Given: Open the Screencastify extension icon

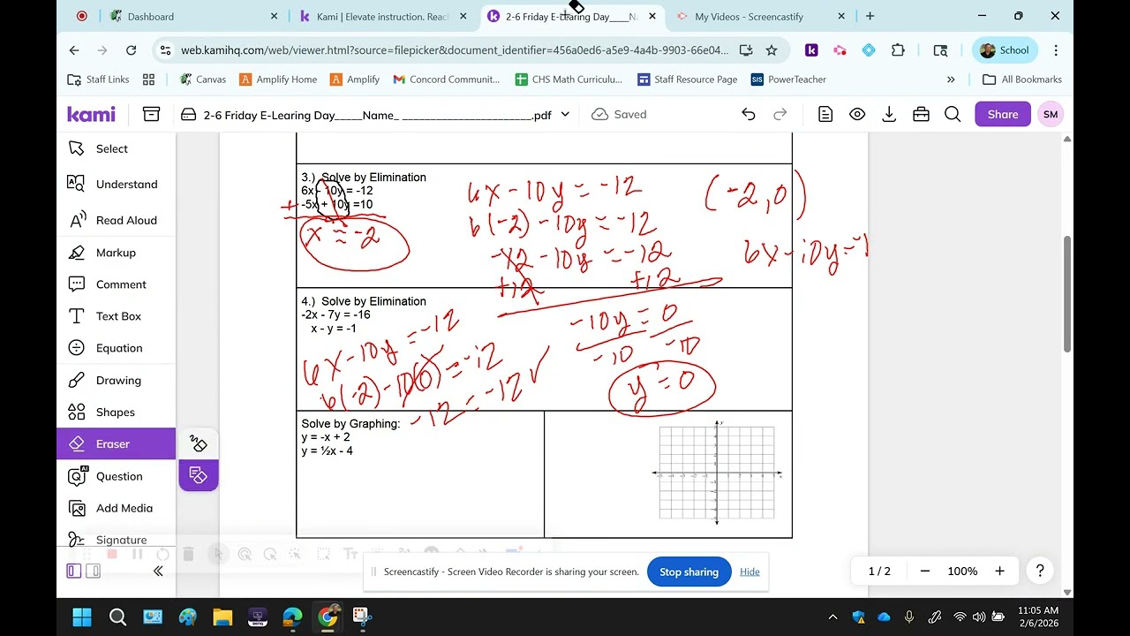Looking at the screenshot, I should 840,50.
